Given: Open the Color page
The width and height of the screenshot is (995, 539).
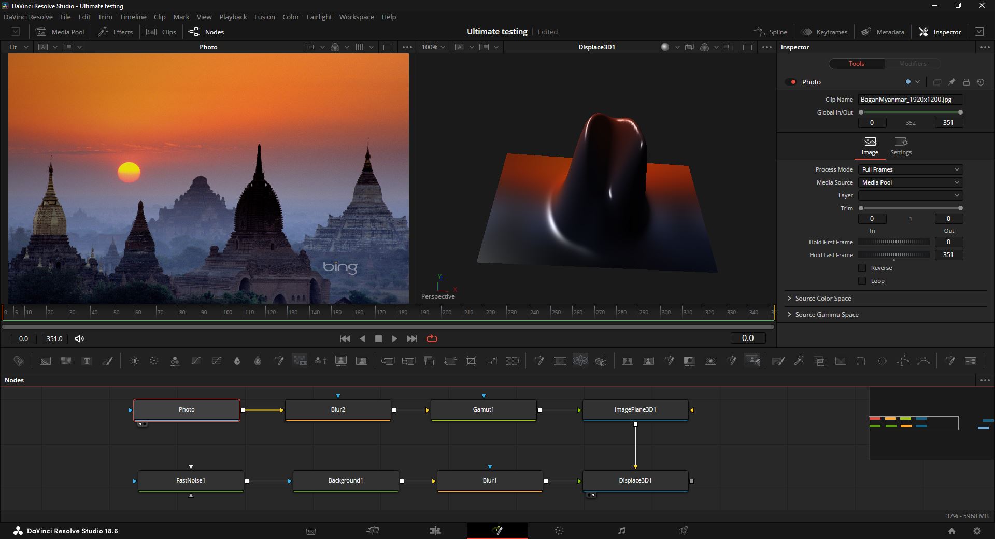Looking at the screenshot, I should click(559, 531).
